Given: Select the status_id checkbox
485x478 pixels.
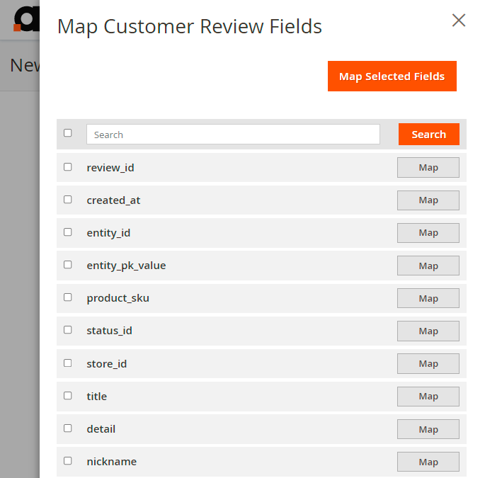Looking at the screenshot, I should tap(68, 330).
